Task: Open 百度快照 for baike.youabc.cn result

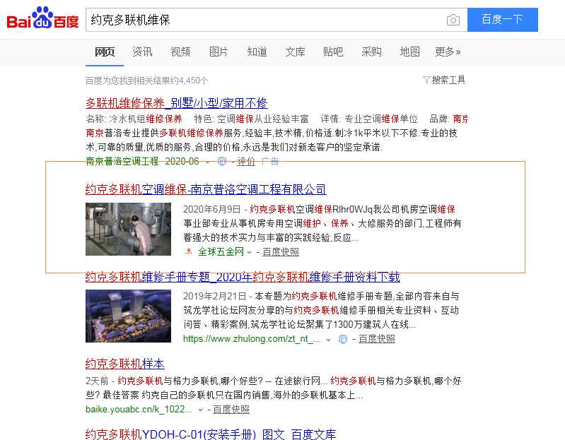Action: point(231,410)
